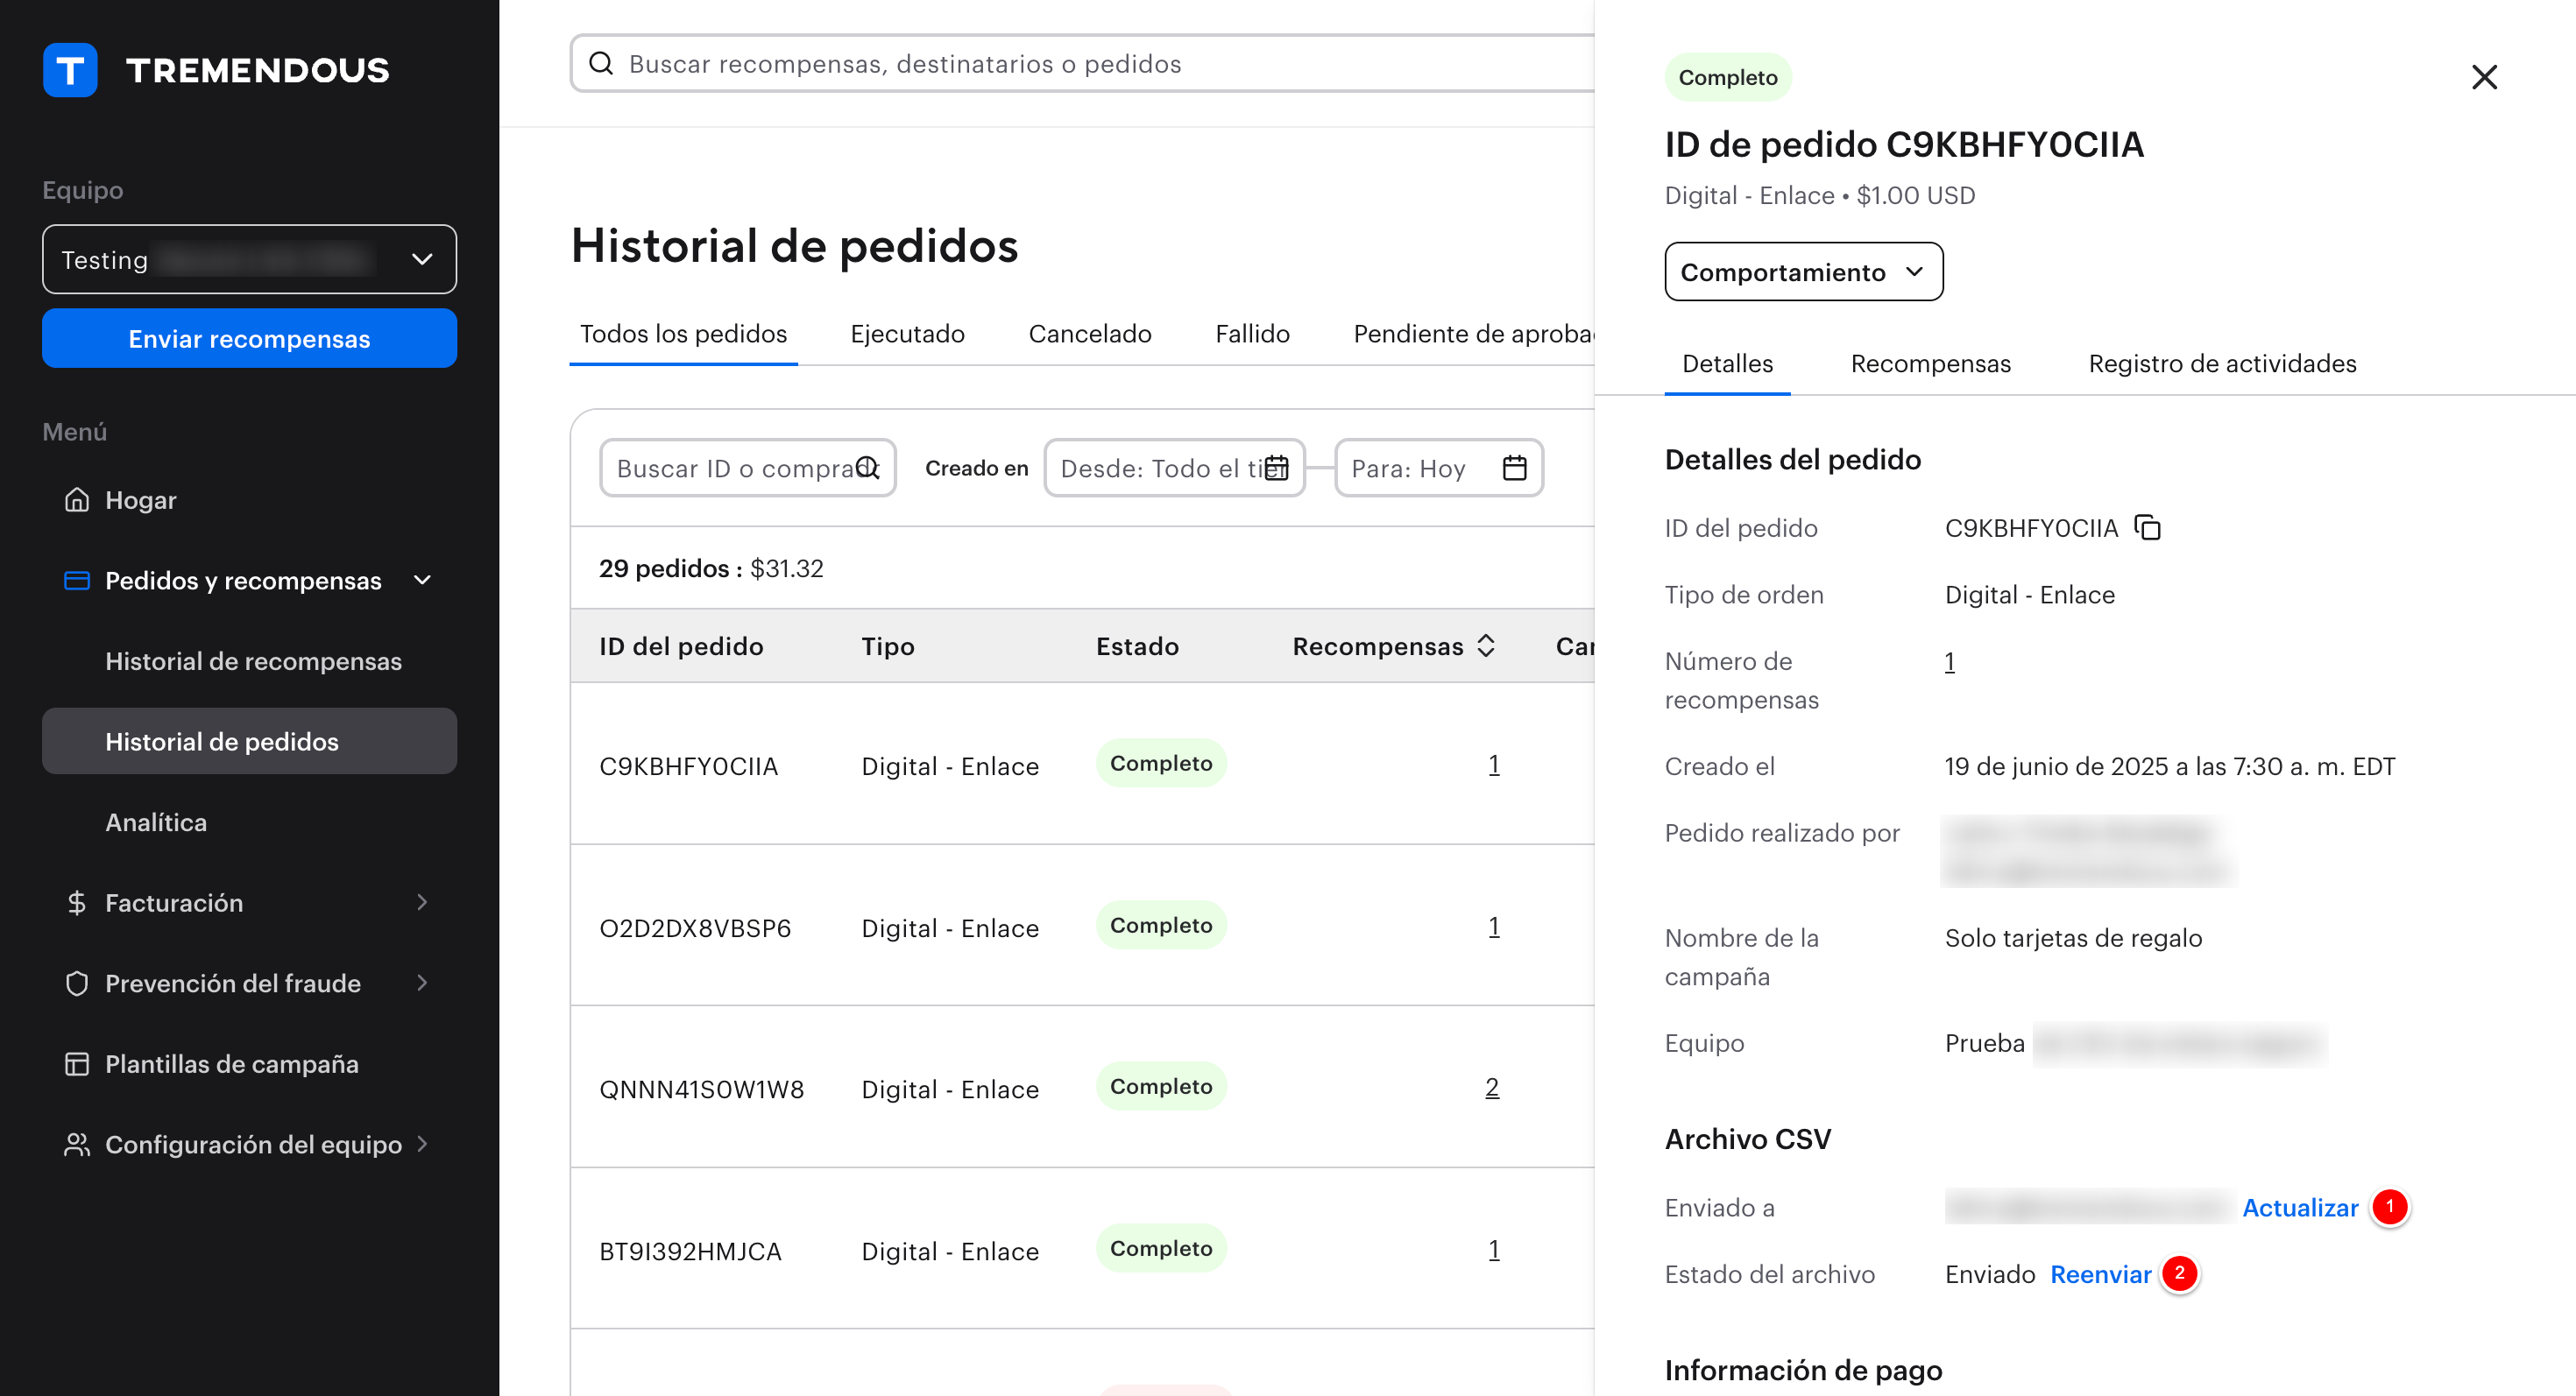Image resolution: width=2576 pixels, height=1396 pixels.
Task: Copy the order ID with the copy icon
Action: (2147, 527)
